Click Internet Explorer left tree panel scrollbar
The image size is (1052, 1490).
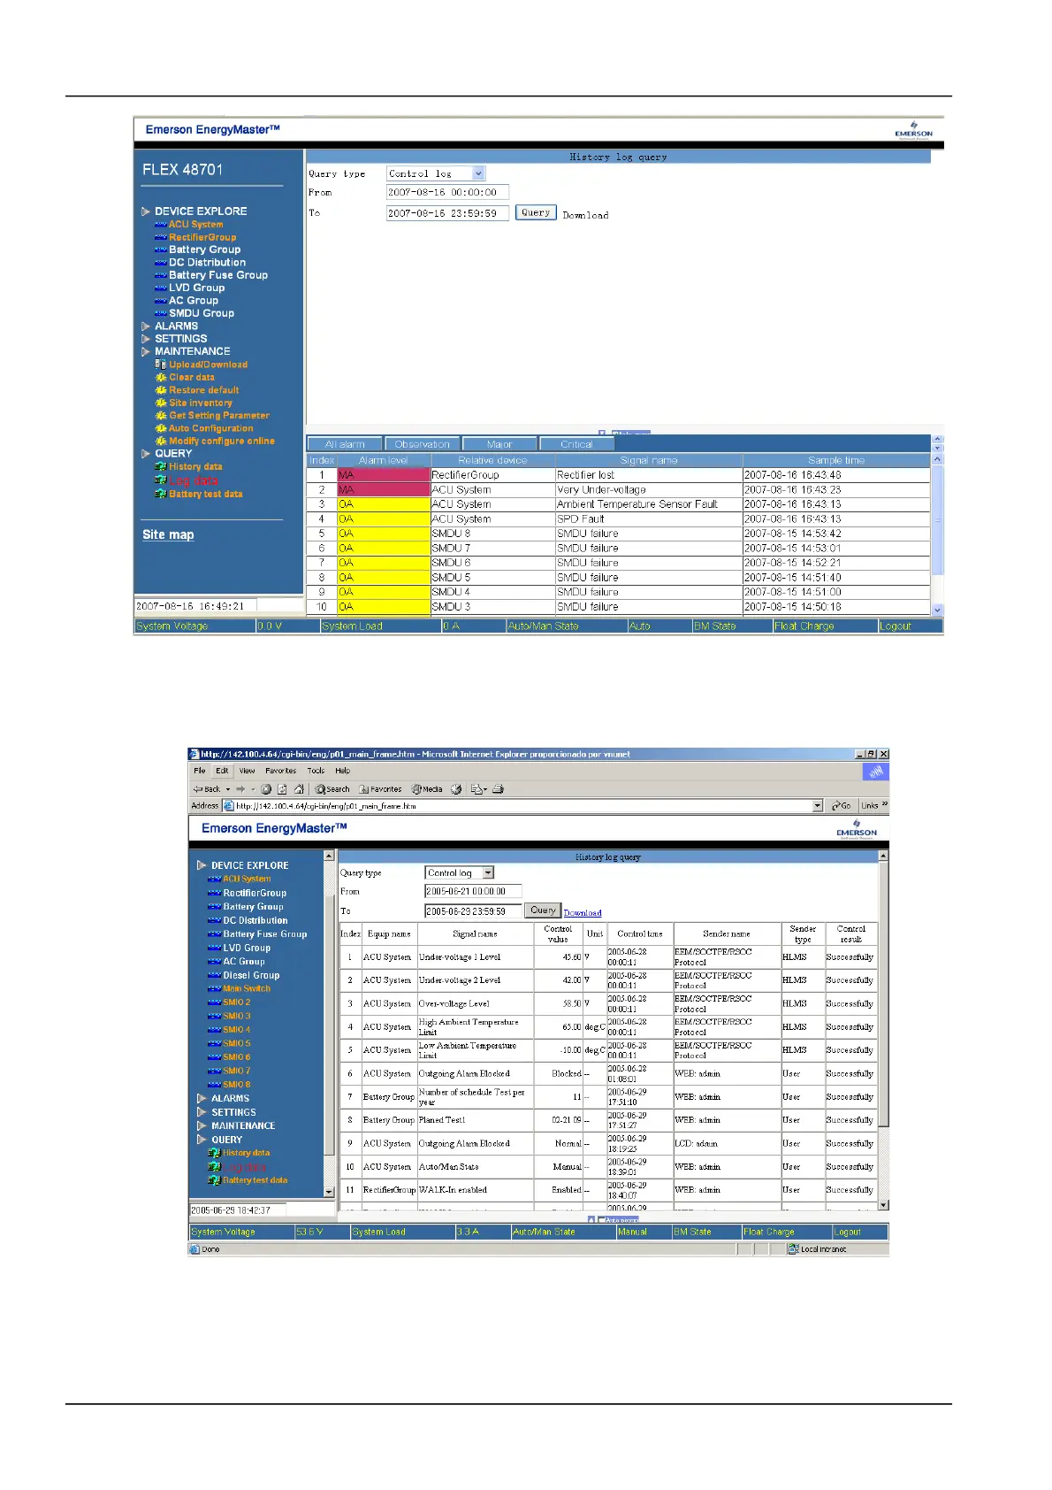[329, 1024]
